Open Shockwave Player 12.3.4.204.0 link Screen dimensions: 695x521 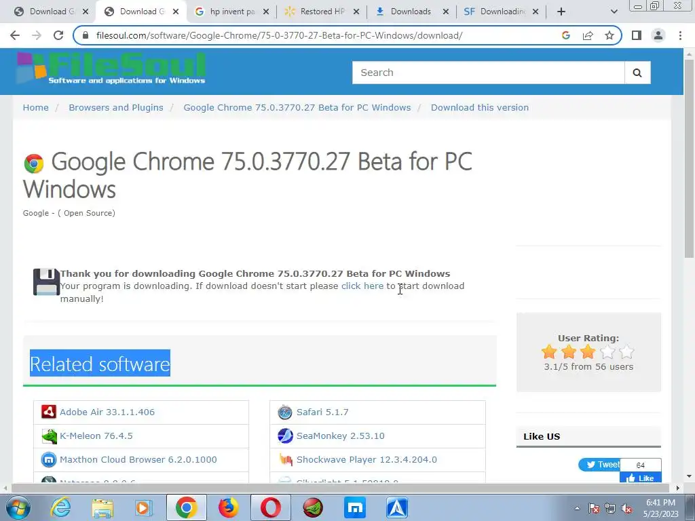pos(367,460)
